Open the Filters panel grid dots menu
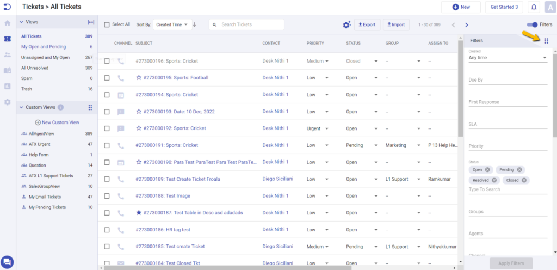This screenshot has width=557, height=270. (546, 41)
